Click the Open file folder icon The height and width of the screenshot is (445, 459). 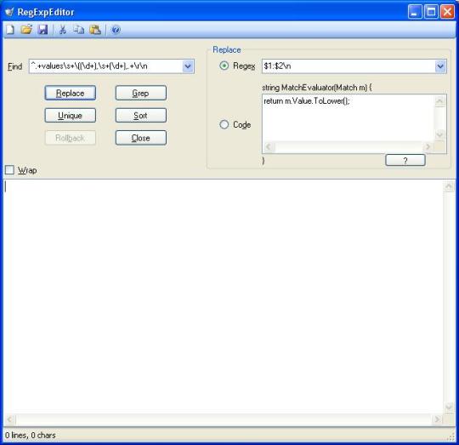pyautogui.click(x=26, y=30)
